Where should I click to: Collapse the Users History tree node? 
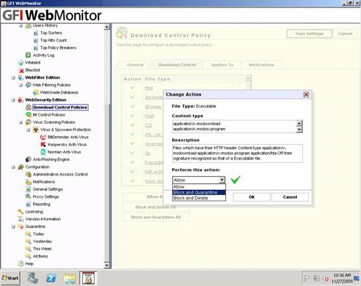pyautogui.click(x=20, y=26)
